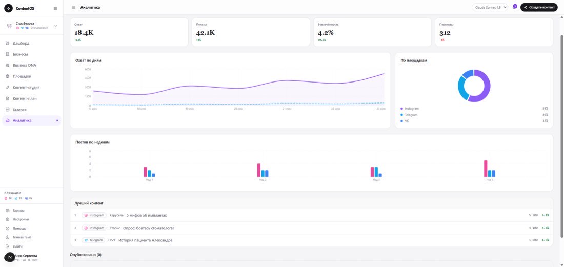
Task: Click the Instagram tag in the first content row
Action: (94, 215)
